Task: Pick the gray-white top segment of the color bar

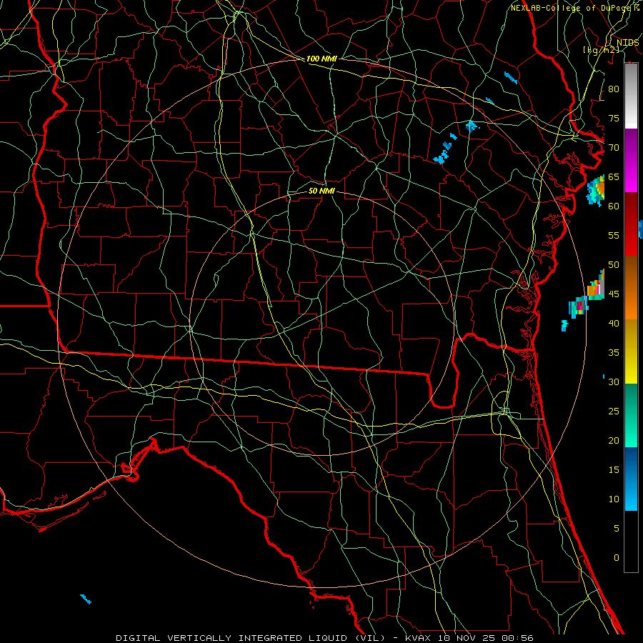Action: pyautogui.click(x=631, y=96)
